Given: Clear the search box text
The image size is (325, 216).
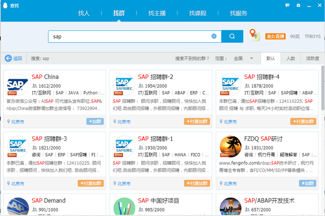Looking at the screenshot, I should point(214,36).
